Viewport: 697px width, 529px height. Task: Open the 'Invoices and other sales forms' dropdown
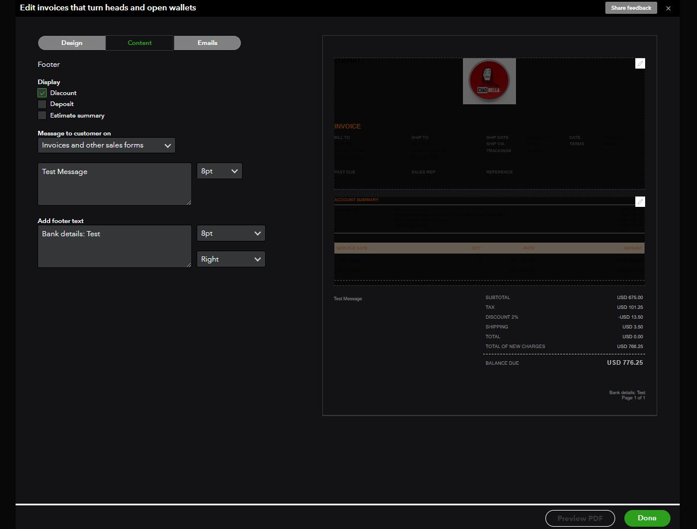(x=106, y=145)
